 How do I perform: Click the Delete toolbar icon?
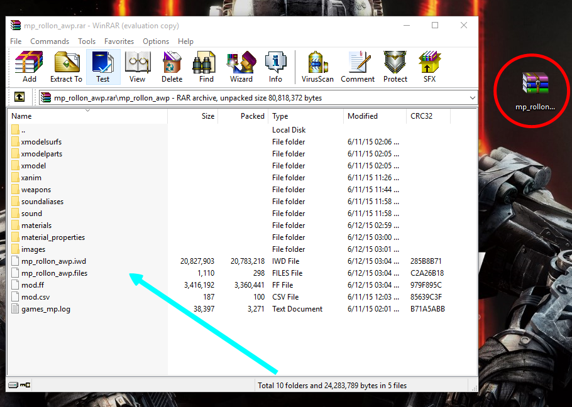coord(172,67)
